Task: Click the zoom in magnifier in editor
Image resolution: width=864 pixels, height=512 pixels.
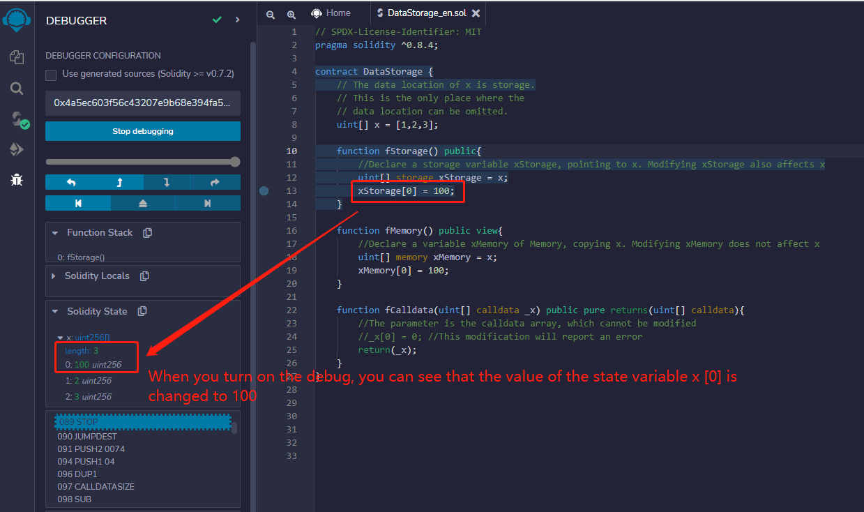Action: click(x=291, y=14)
